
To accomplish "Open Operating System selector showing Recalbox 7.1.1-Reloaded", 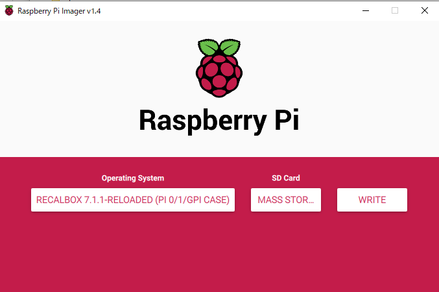I will coord(133,200).
